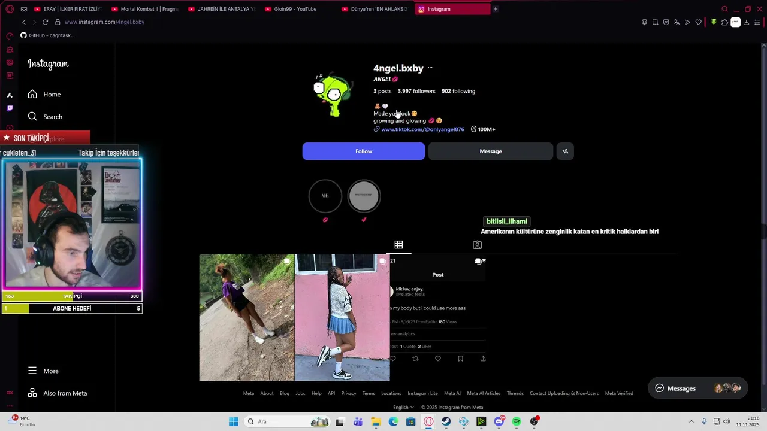Image resolution: width=767 pixels, height=431 pixels.
Task: Expand the More menu in sidebar
Action: point(43,371)
